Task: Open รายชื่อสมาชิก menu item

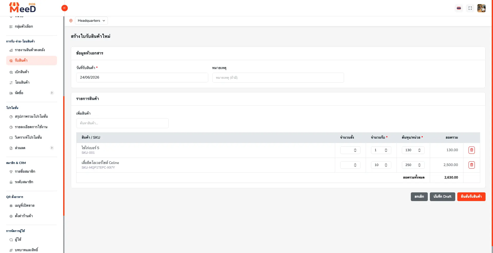Action: [32, 172]
